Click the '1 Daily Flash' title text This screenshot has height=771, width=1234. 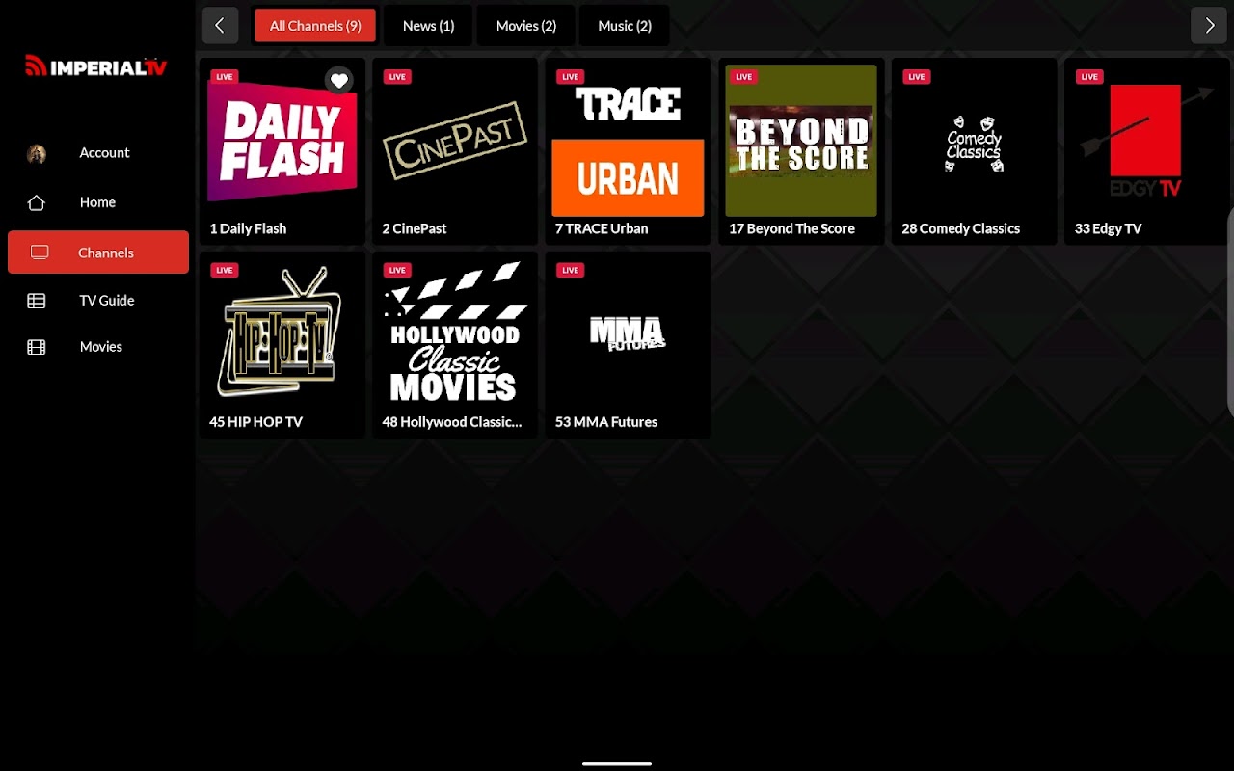pyautogui.click(x=248, y=228)
